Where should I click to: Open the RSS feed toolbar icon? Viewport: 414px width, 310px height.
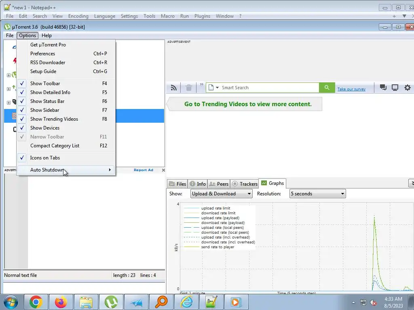[x=173, y=88]
